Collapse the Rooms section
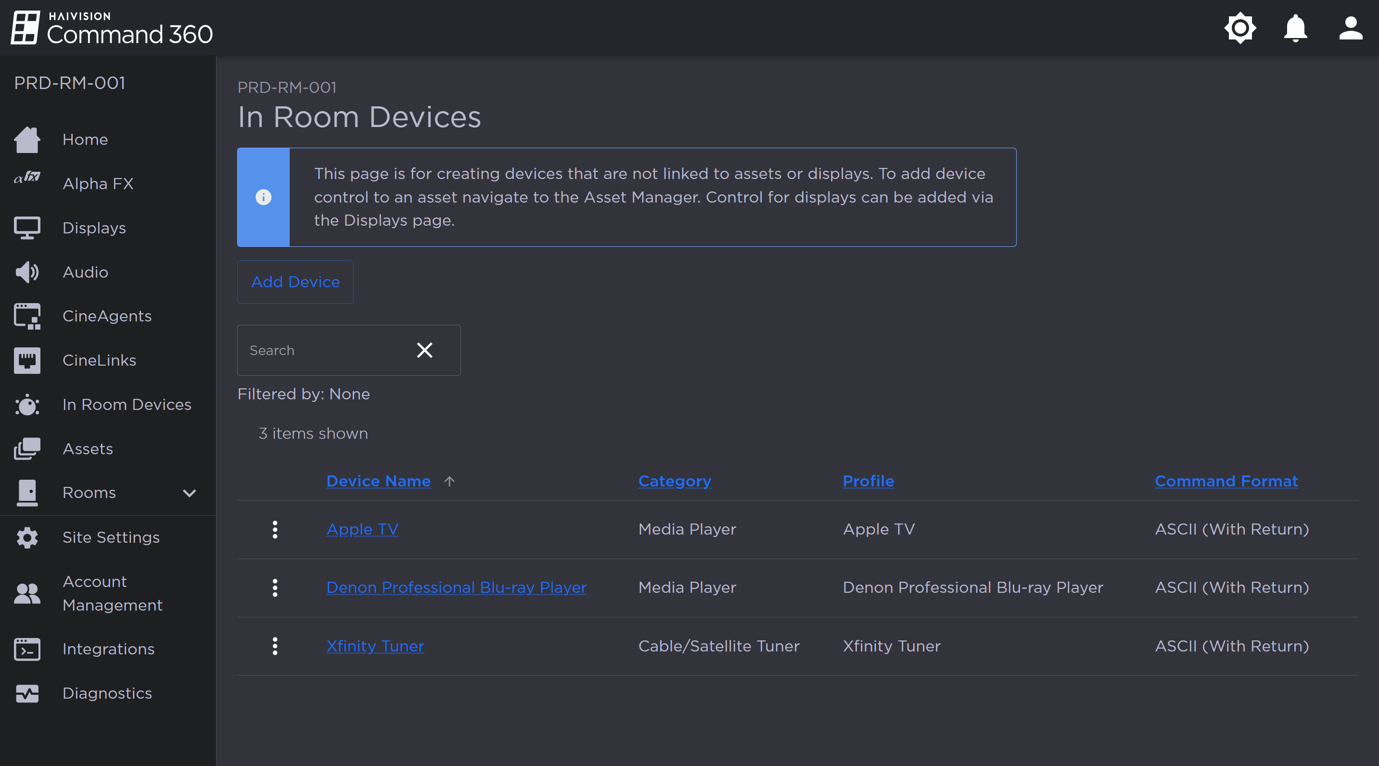The height and width of the screenshot is (766, 1379). point(189,493)
